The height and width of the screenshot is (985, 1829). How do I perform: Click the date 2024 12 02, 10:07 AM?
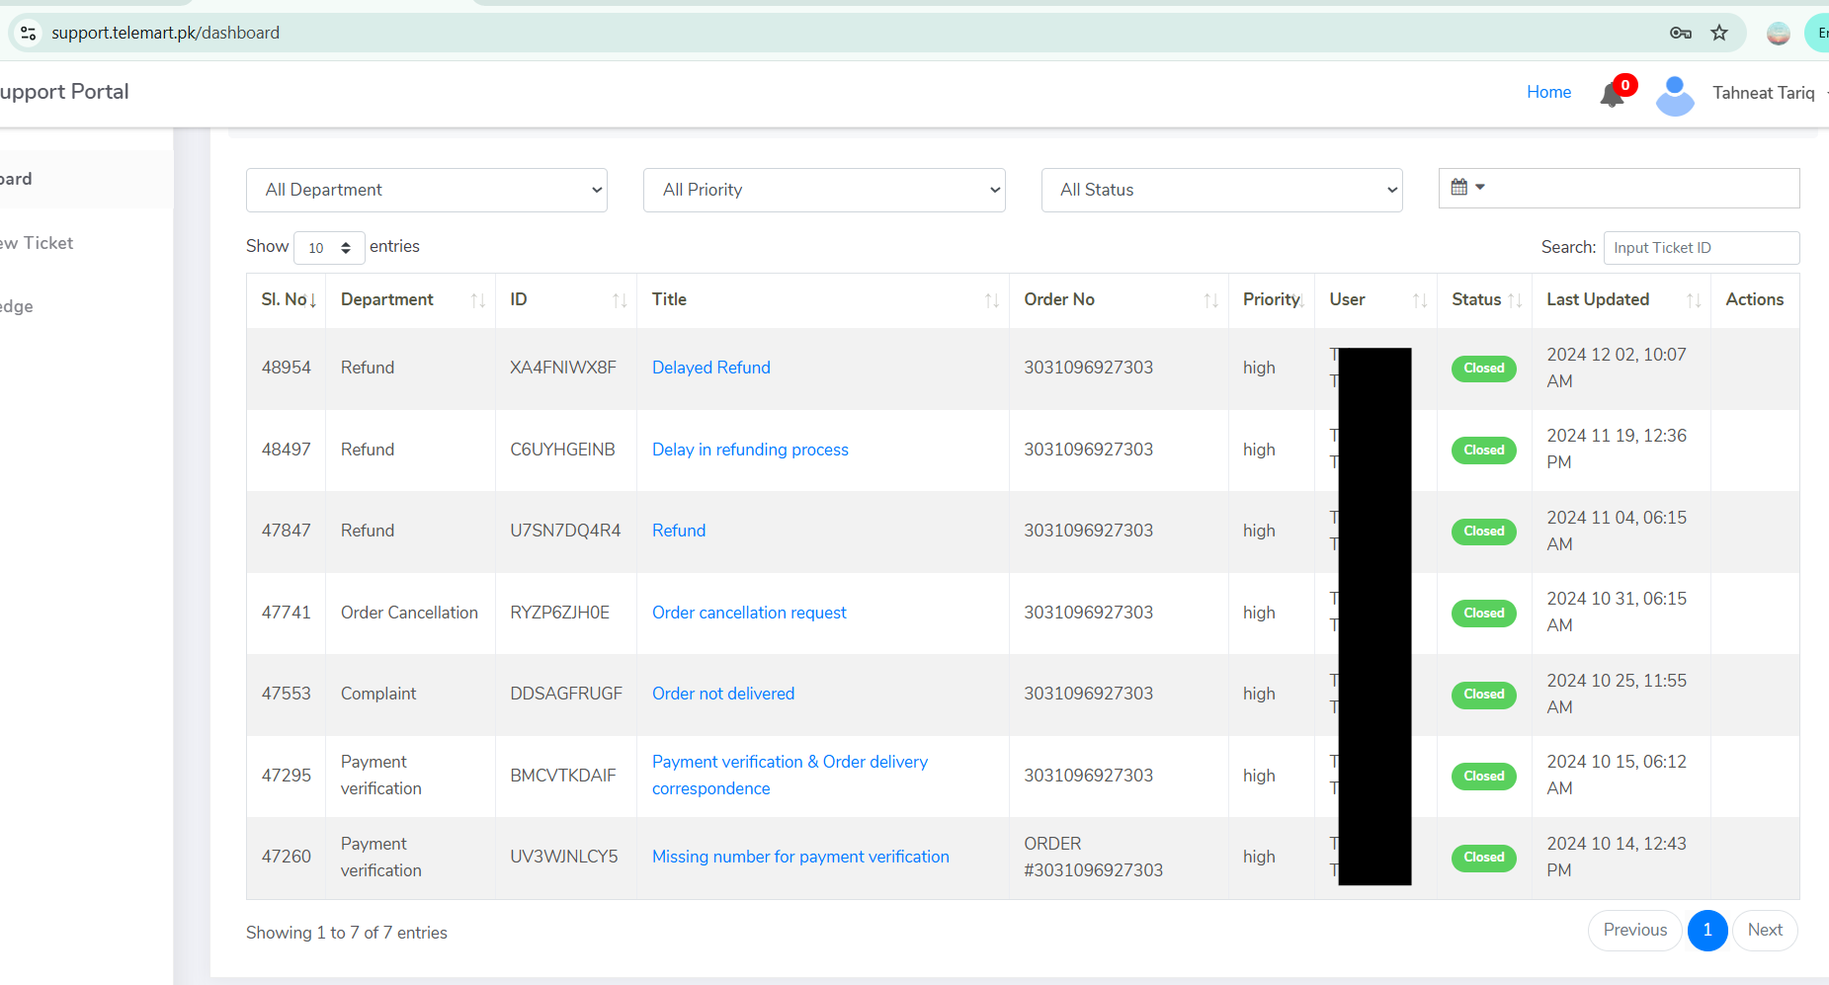pos(1617,368)
